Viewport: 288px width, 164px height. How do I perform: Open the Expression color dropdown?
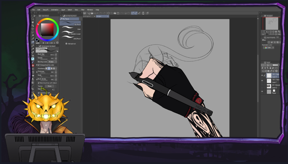(269, 48)
